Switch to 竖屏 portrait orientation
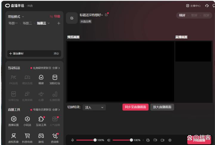This screenshot has width=215, height=145. pos(194,15)
